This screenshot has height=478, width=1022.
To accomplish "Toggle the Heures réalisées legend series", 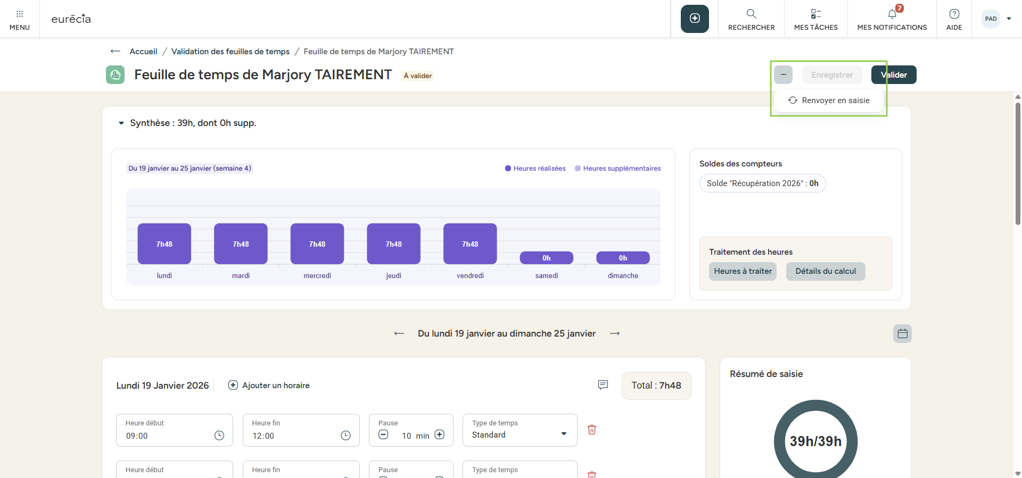I will point(535,169).
